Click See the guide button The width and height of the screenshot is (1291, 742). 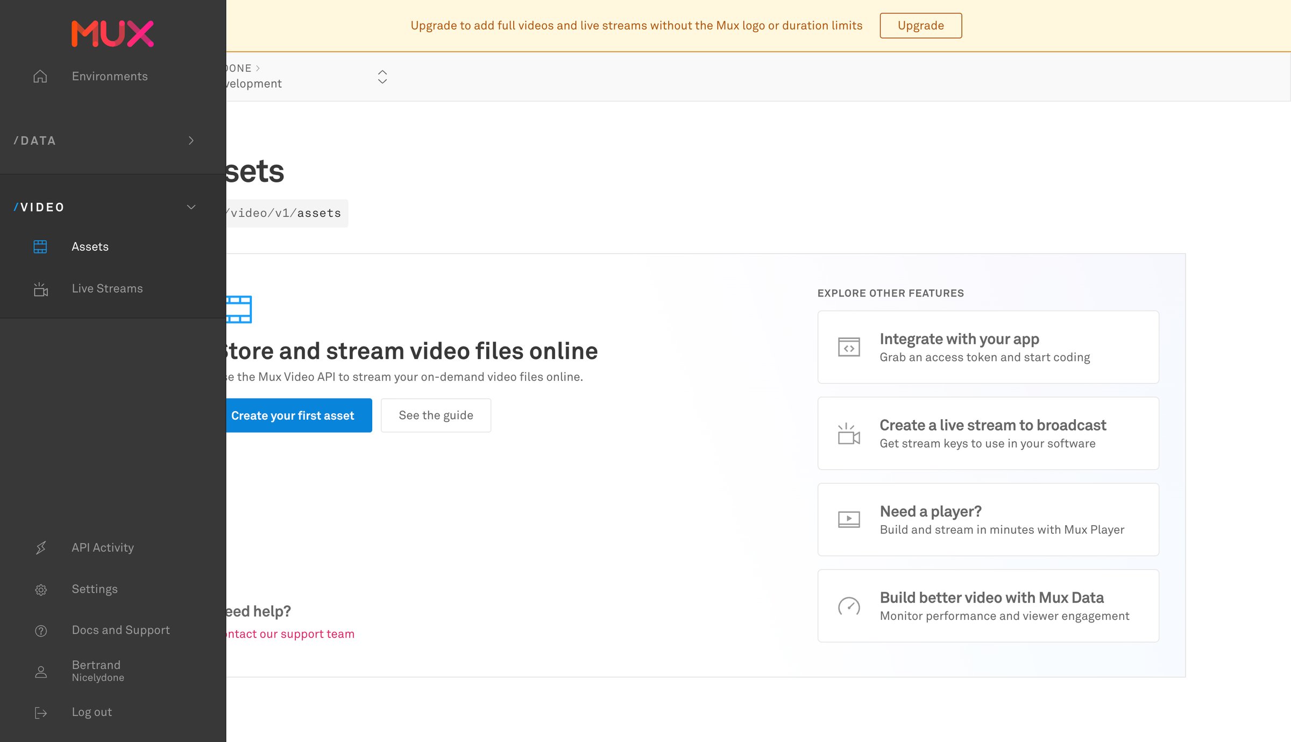[x=436, y=415]
